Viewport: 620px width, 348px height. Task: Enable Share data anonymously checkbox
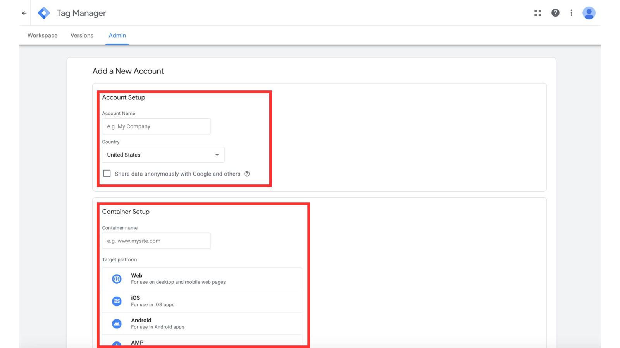click(x=107, y=173)
